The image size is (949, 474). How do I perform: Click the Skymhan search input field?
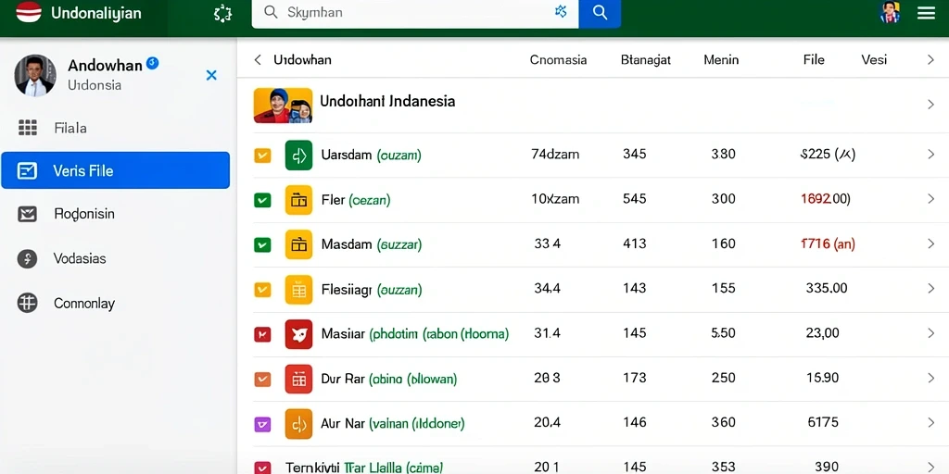coord(415,13)
